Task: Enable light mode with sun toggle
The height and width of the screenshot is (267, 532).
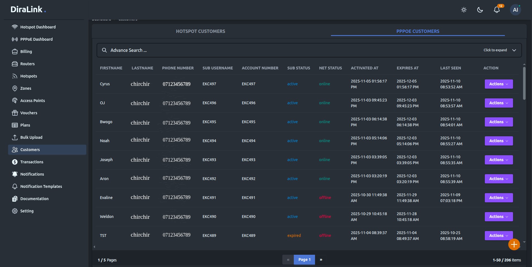Action: pos(463,9)
